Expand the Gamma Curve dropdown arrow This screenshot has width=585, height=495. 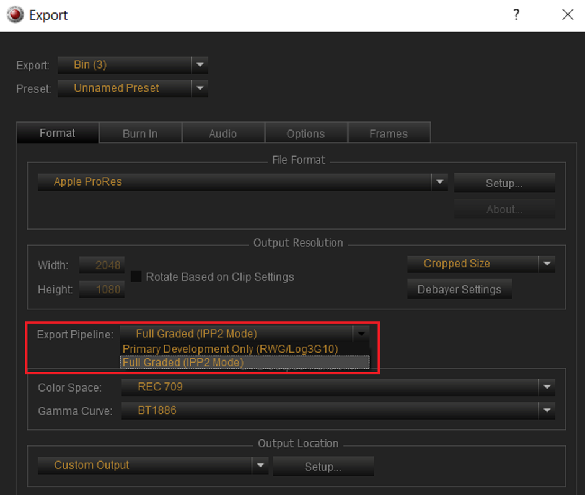tap(547, 410)
